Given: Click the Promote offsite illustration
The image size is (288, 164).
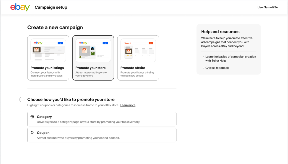Looking at the screenshot, I should click(138, 50).
